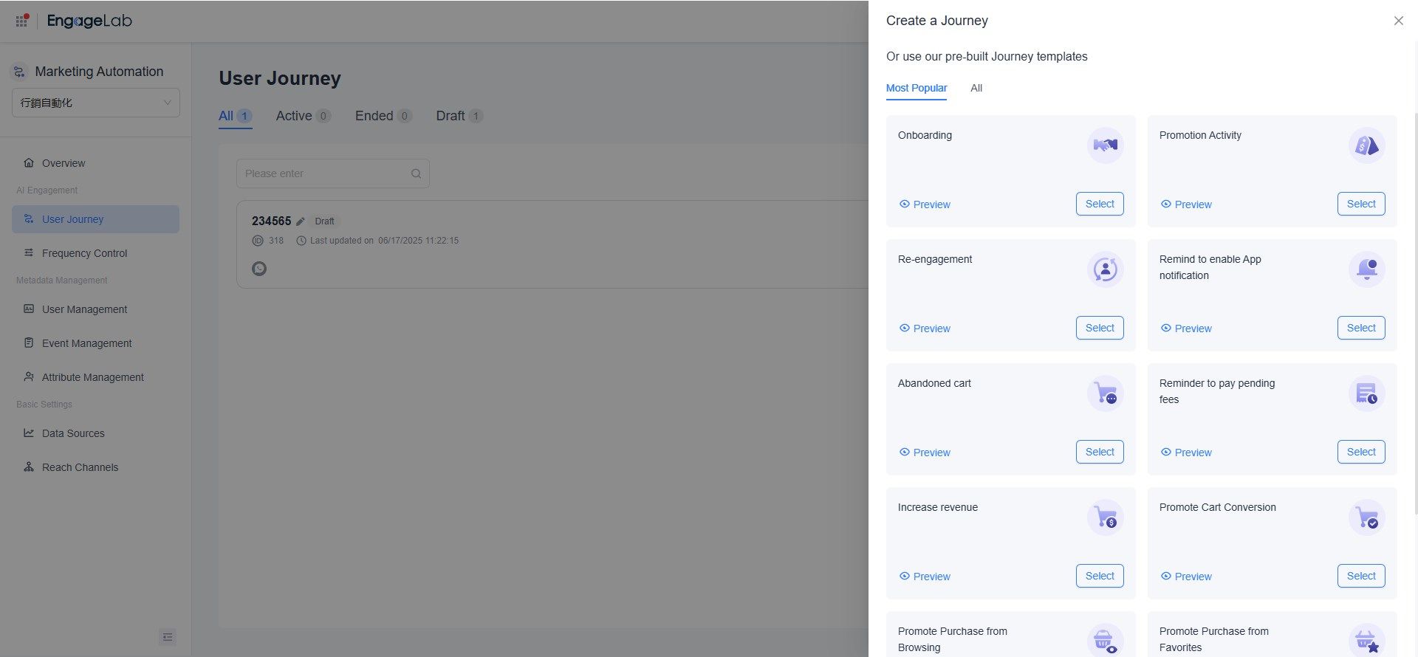
Task: Click the User Journey sidebar icon
Action: pos(29,219)
